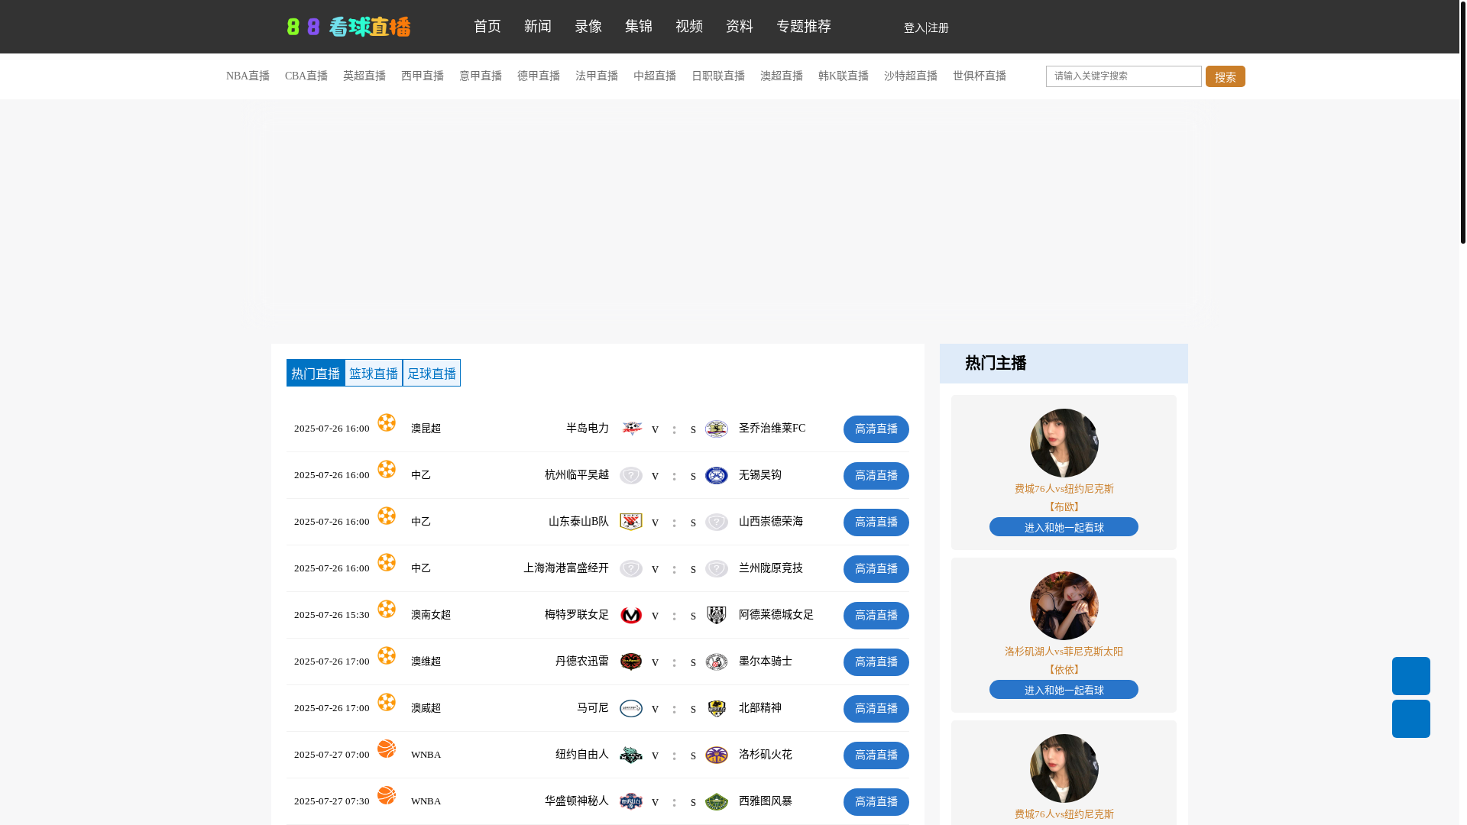Open 资料 in top navigation
The width and height of the screenshot is (1467, 825).
740,27
